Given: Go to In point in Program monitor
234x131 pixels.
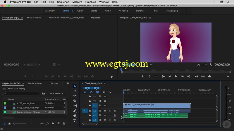Looking at the screenshot, I should point(164,76).
